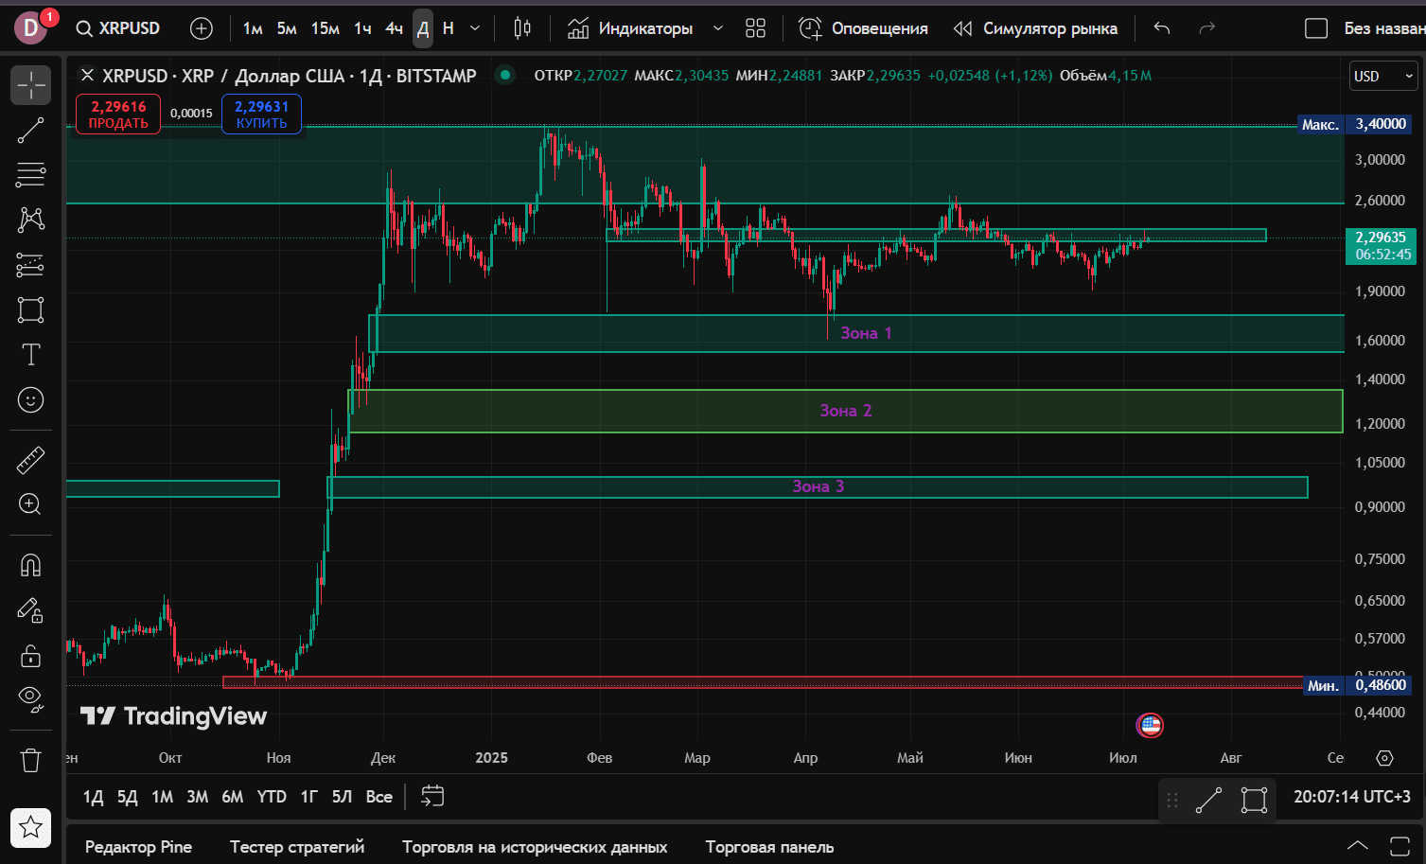
Task: Open the unnamed layout Без назван menu
Action: tap(1384, 28)
